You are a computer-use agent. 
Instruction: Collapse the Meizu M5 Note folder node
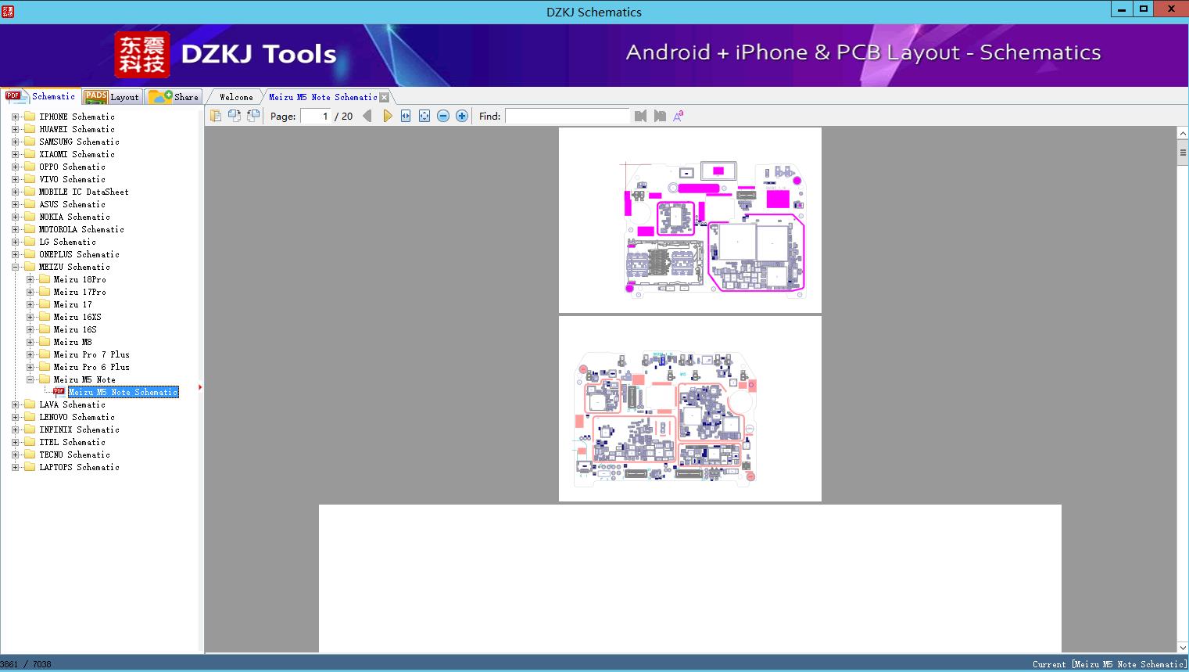(x=30, y=379)
